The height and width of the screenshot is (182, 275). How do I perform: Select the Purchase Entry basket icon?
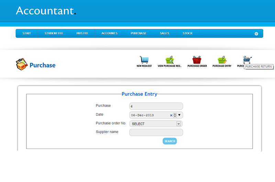coord(222,60)
